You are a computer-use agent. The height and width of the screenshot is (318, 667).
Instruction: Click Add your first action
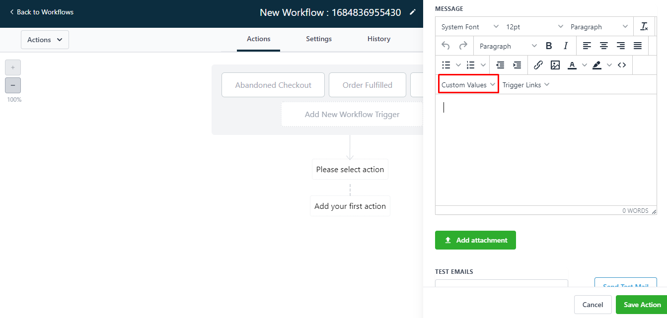(x=350, y=206)
